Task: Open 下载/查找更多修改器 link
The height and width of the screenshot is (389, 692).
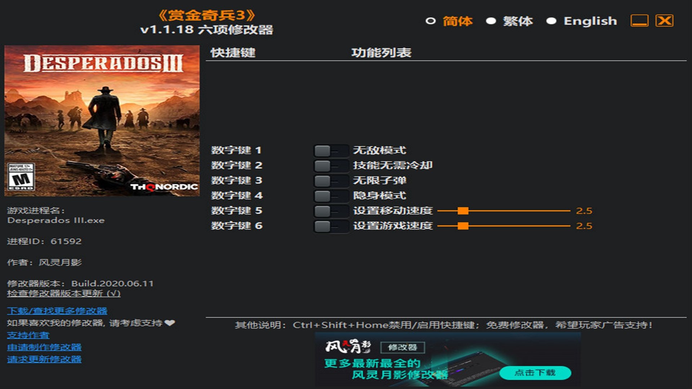Action: [57, 310]
